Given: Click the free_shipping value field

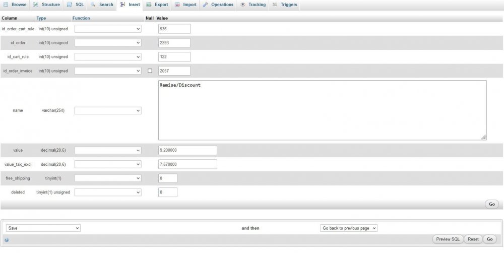Looking at the screenshot, I should click(168, 178).
